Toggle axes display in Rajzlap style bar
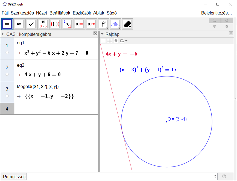 click(104, 41)
